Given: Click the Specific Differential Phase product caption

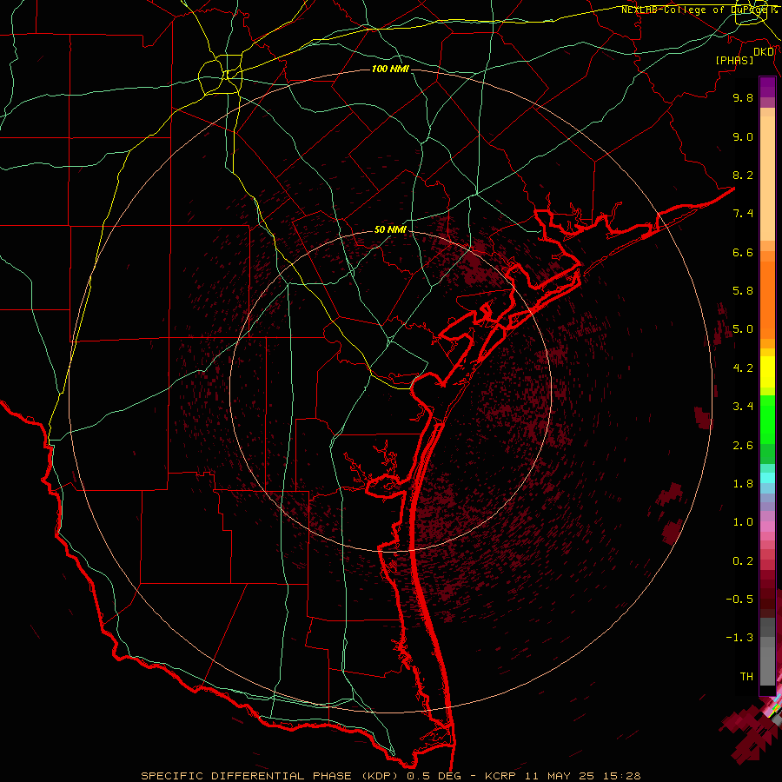Looking at the screenshot, I should [391, 776].
